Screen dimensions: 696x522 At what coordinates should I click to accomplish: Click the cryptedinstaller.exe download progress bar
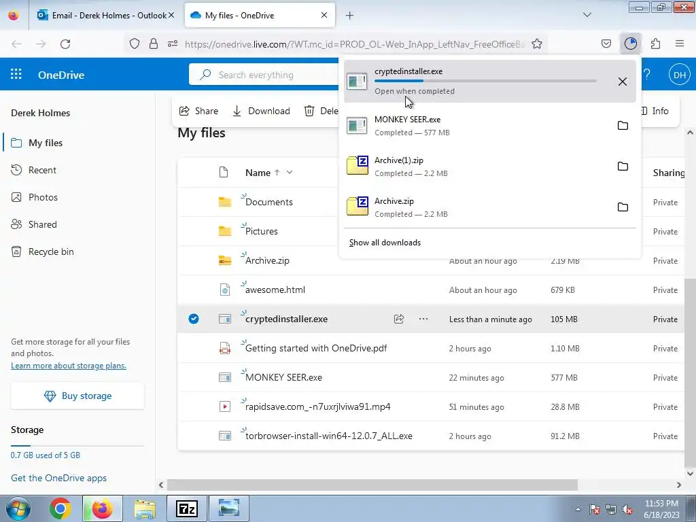(x=485, y=81)
